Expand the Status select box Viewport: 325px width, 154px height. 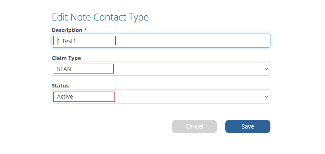coord(161,97)
